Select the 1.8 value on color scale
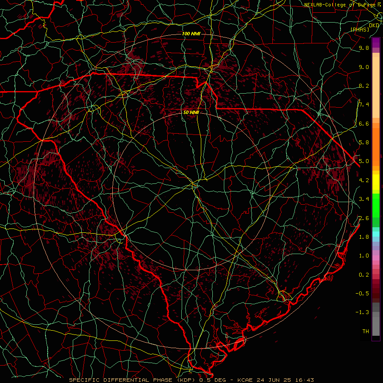 click(364, 237)
